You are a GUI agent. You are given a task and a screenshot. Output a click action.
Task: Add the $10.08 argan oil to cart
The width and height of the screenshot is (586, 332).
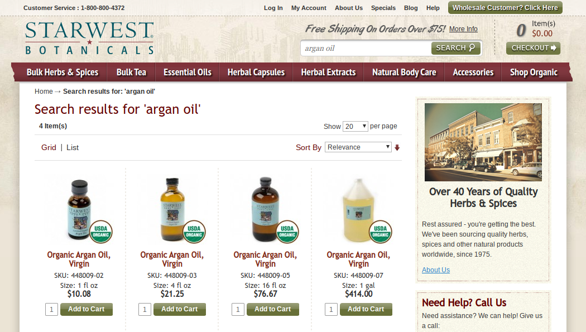87,309
